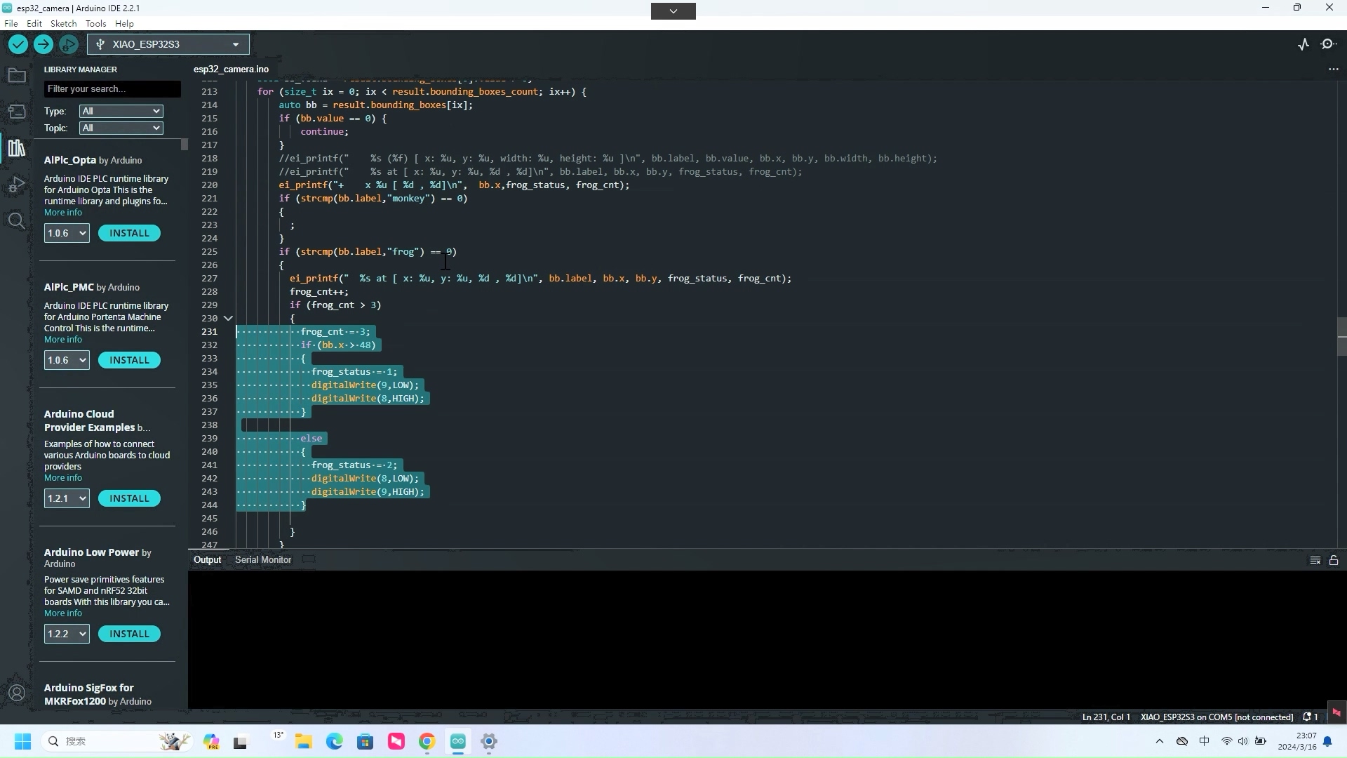Toggle the Library Manager sidebar icon
Viewport: 1347px width, 758px height.
click(x=17, y=148)
